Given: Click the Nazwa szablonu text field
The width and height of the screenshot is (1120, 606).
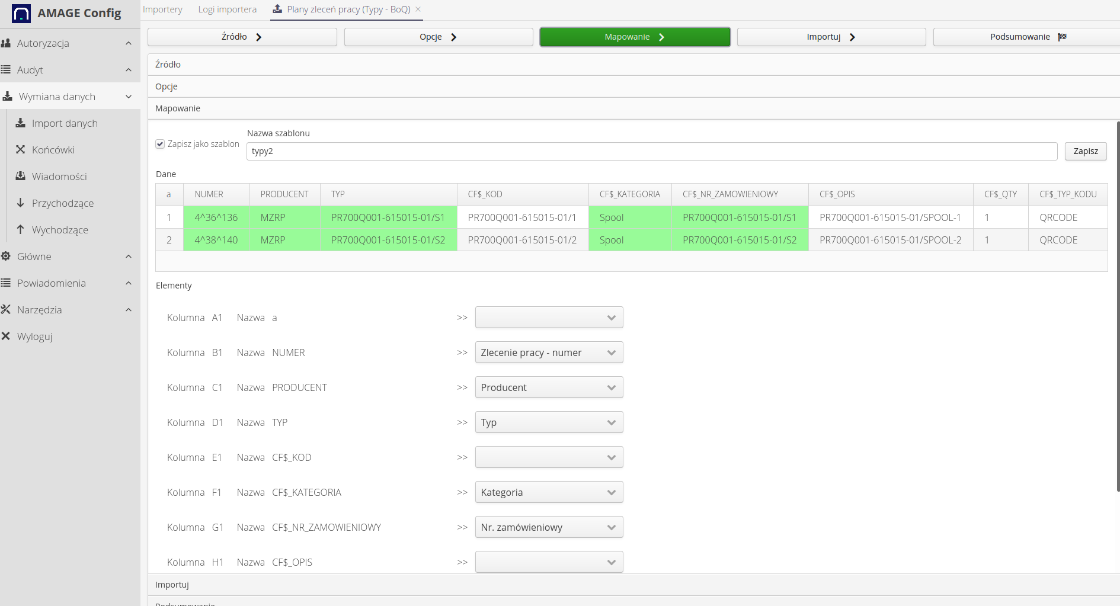Looking at the screenshot, I should 651,151.
